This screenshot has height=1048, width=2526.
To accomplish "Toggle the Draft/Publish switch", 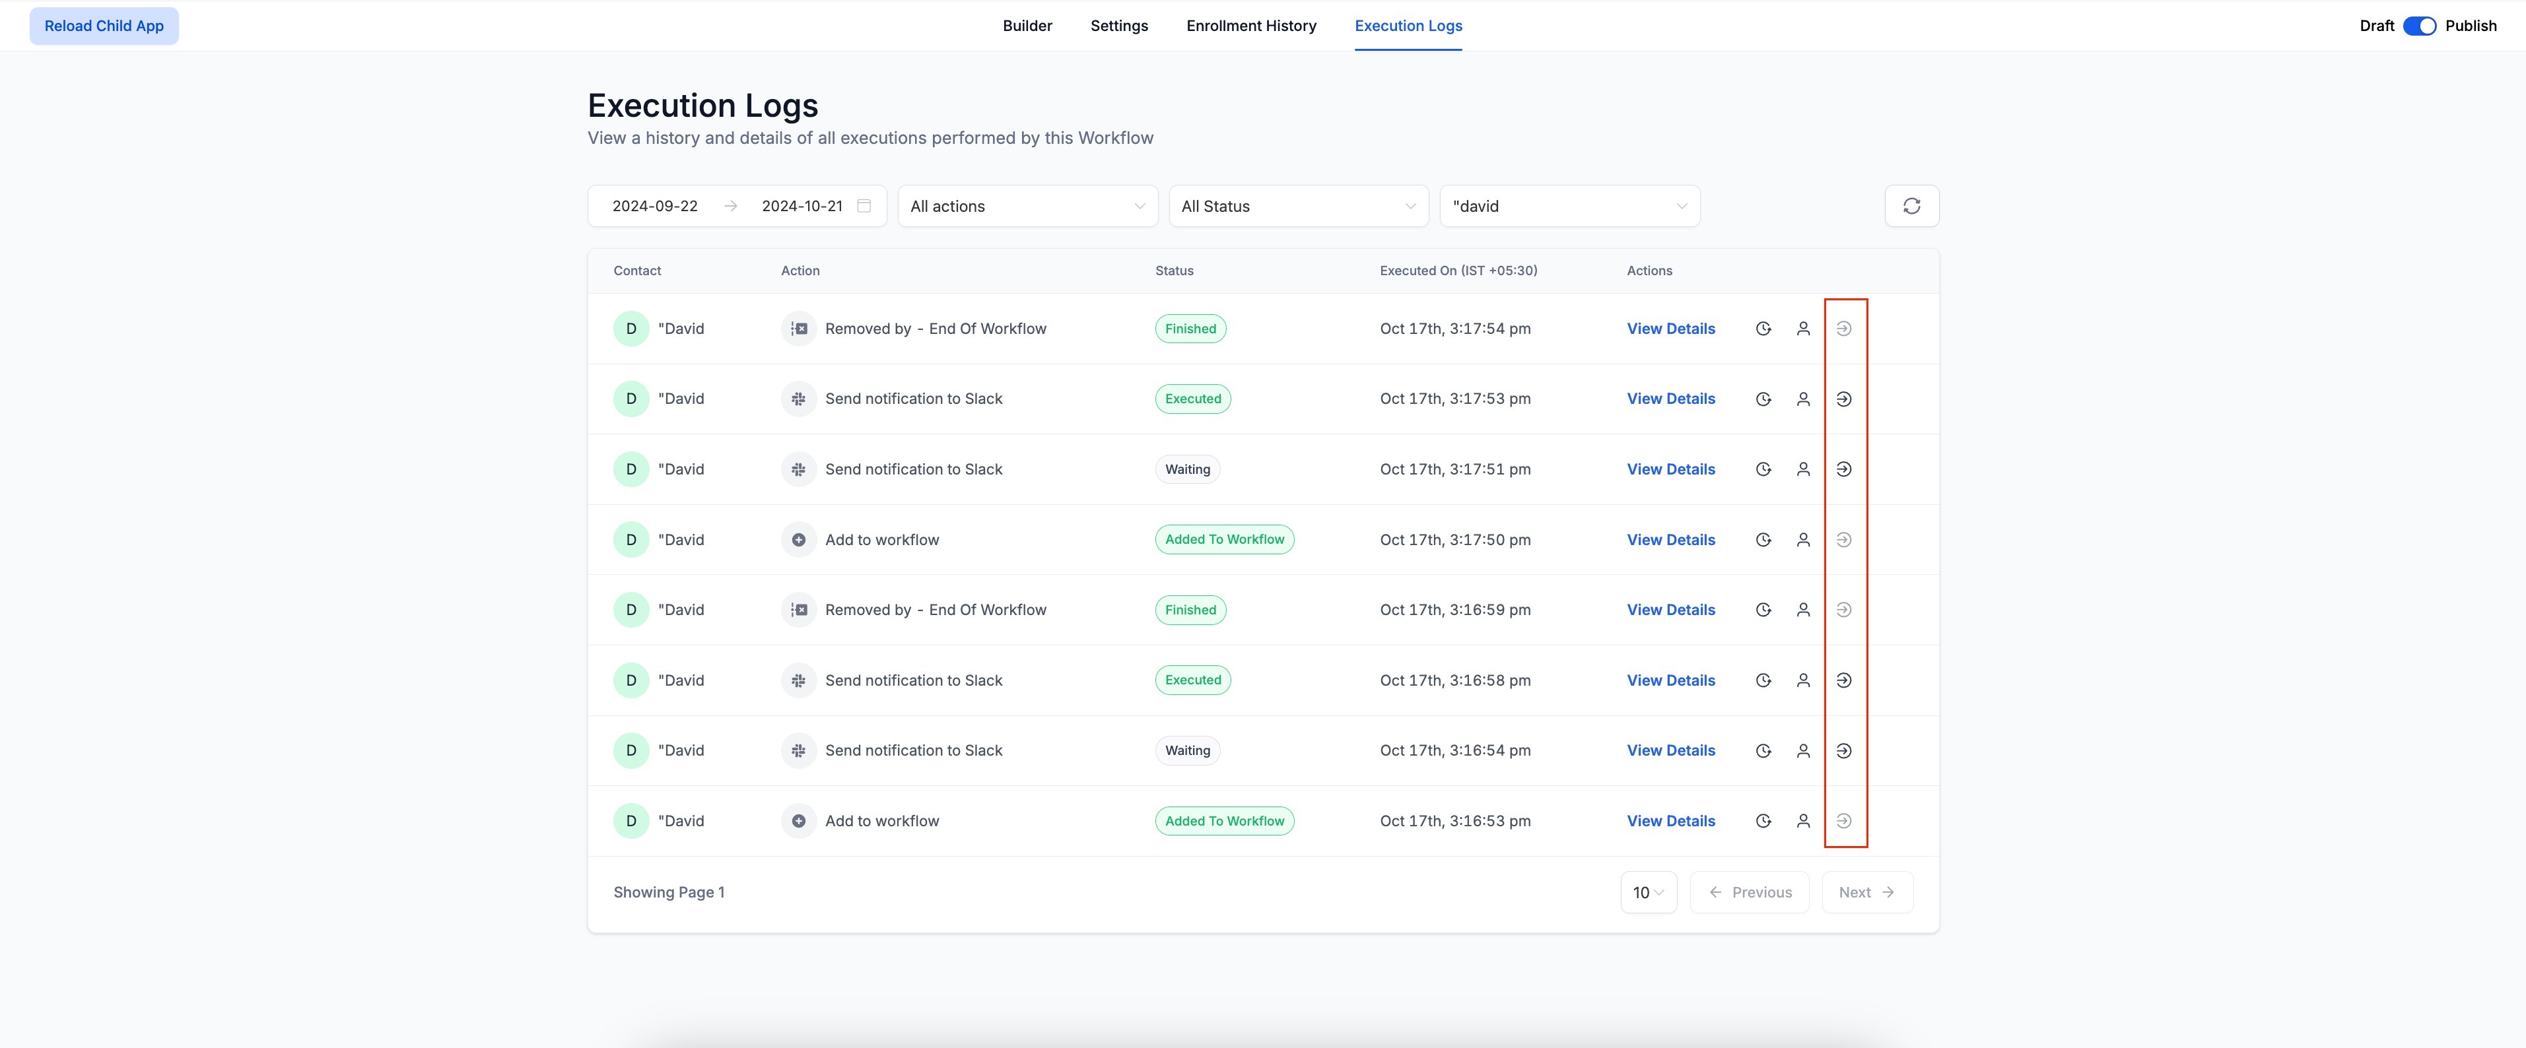I will coord(2419,26).
